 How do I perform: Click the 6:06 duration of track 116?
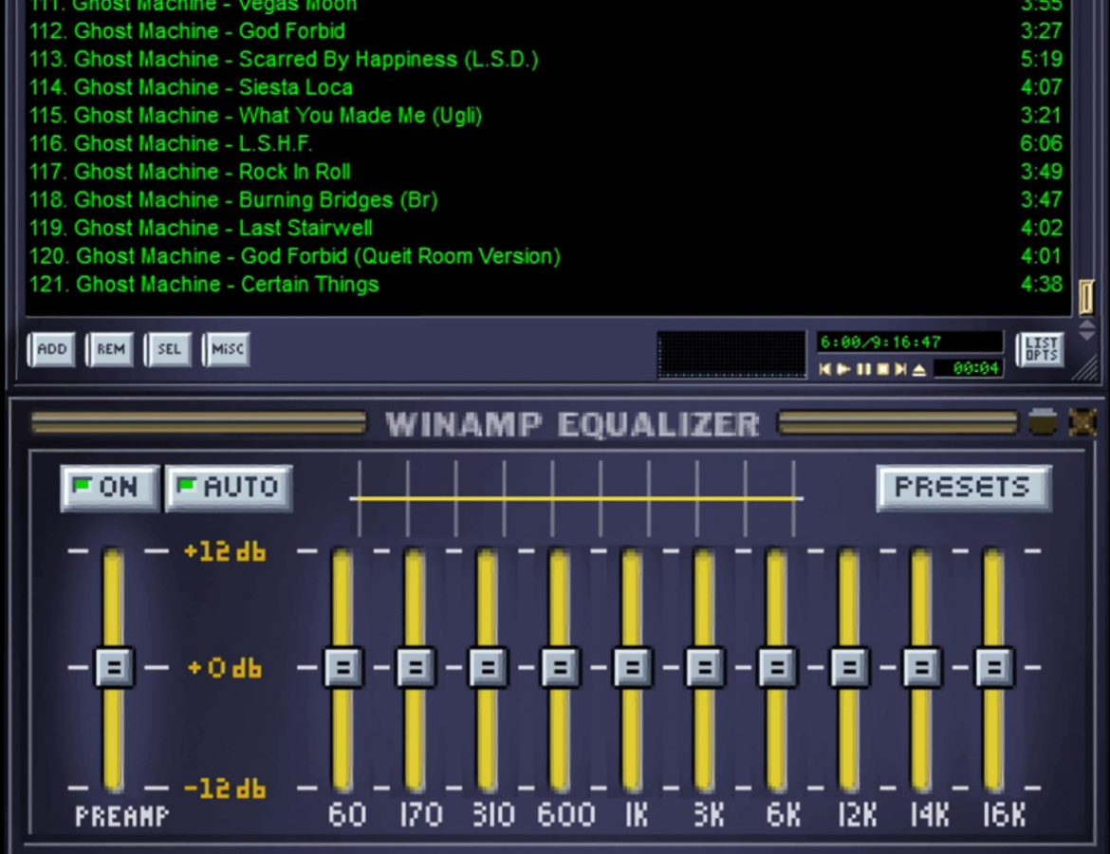pos(1041,143)
